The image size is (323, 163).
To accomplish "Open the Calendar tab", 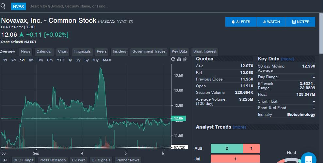I will 44,52.
